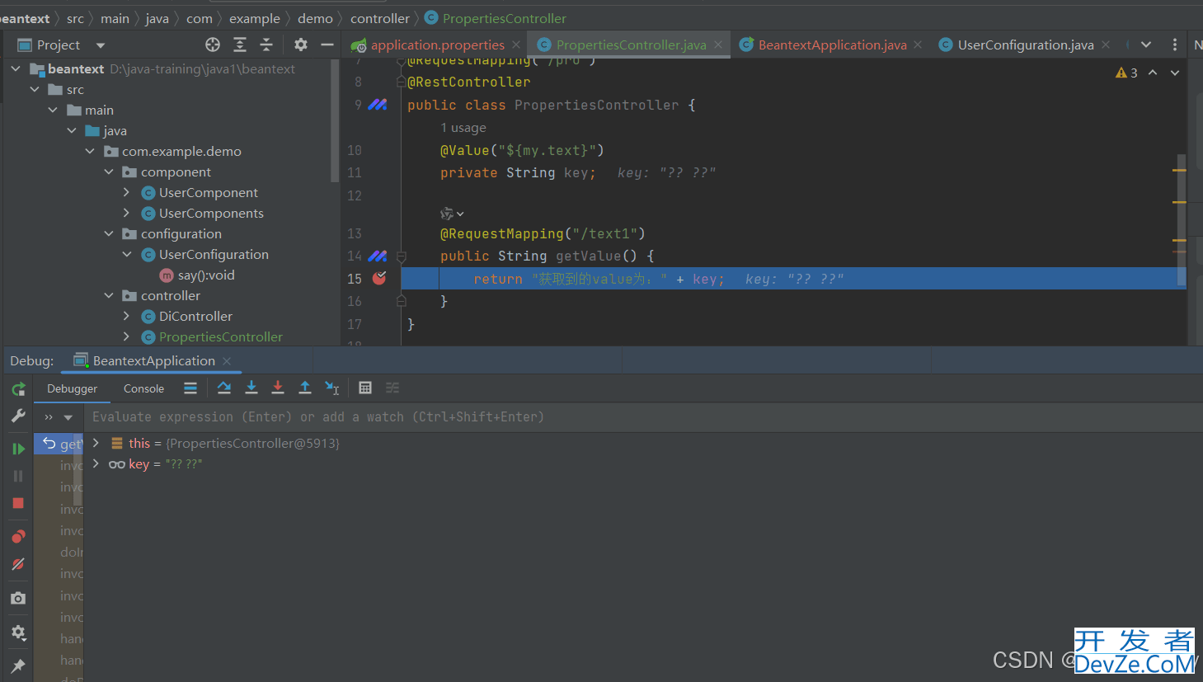Click the Force Step Into icon
This screenshot has height=682, width=1203.
click(278, 388)
